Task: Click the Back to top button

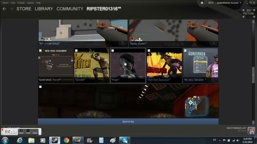Action: coord(128,122)
